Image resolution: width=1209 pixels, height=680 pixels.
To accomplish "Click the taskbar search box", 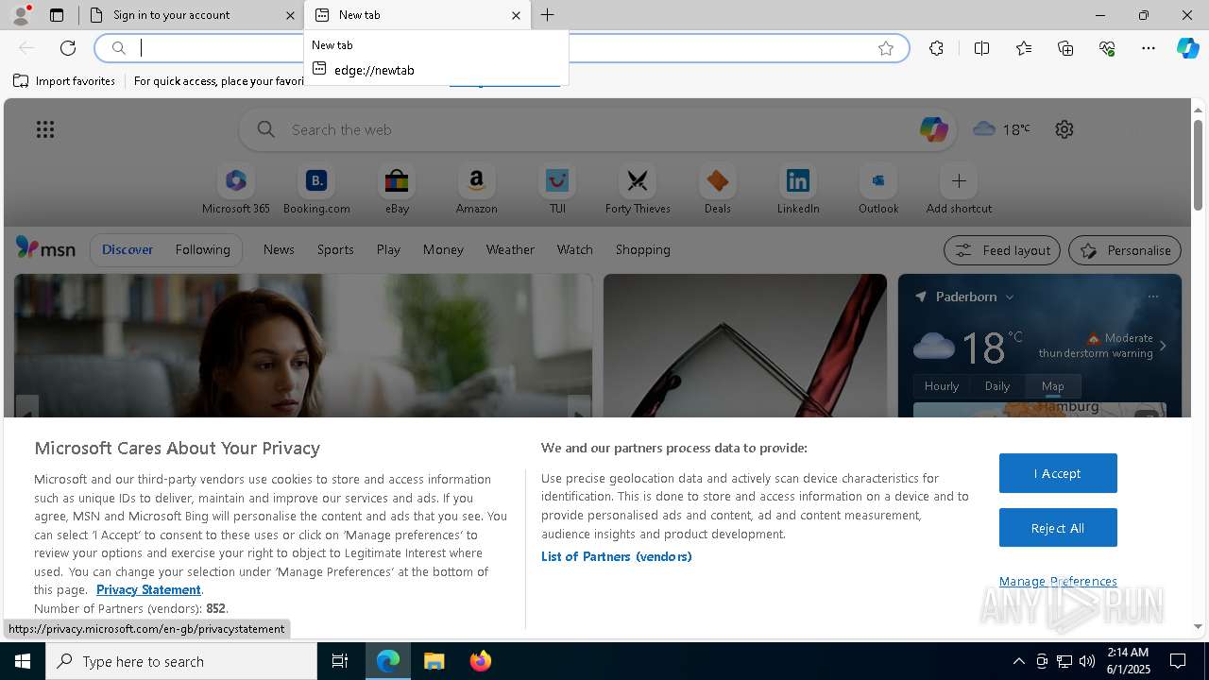I will tap(181, 661).
